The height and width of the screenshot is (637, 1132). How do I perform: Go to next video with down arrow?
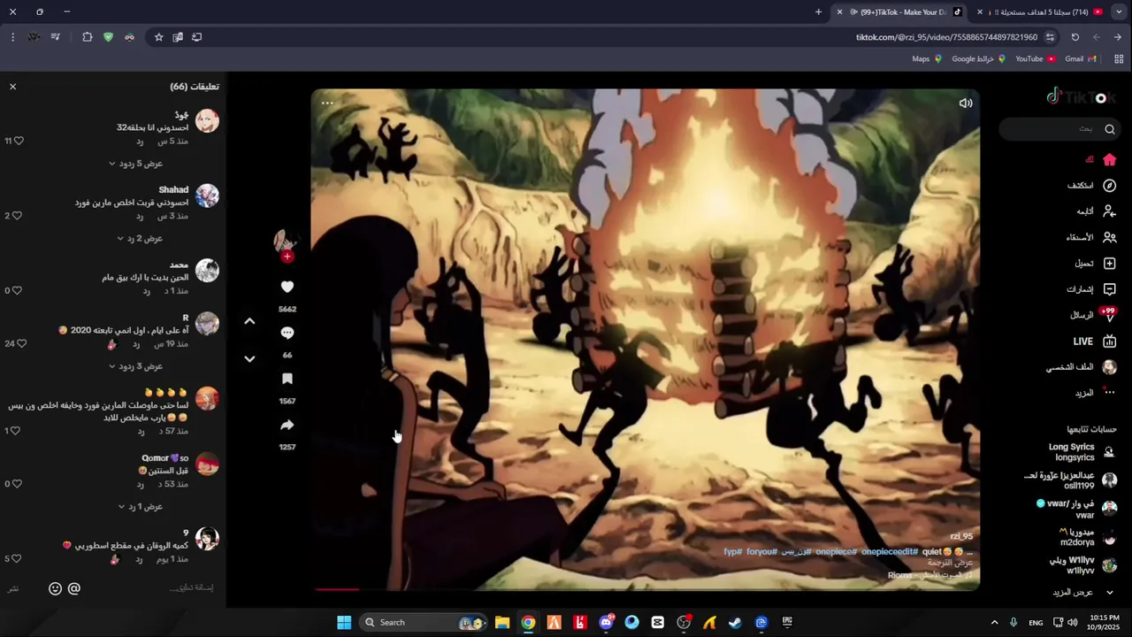pyautogui.click(x=249, y=358)
